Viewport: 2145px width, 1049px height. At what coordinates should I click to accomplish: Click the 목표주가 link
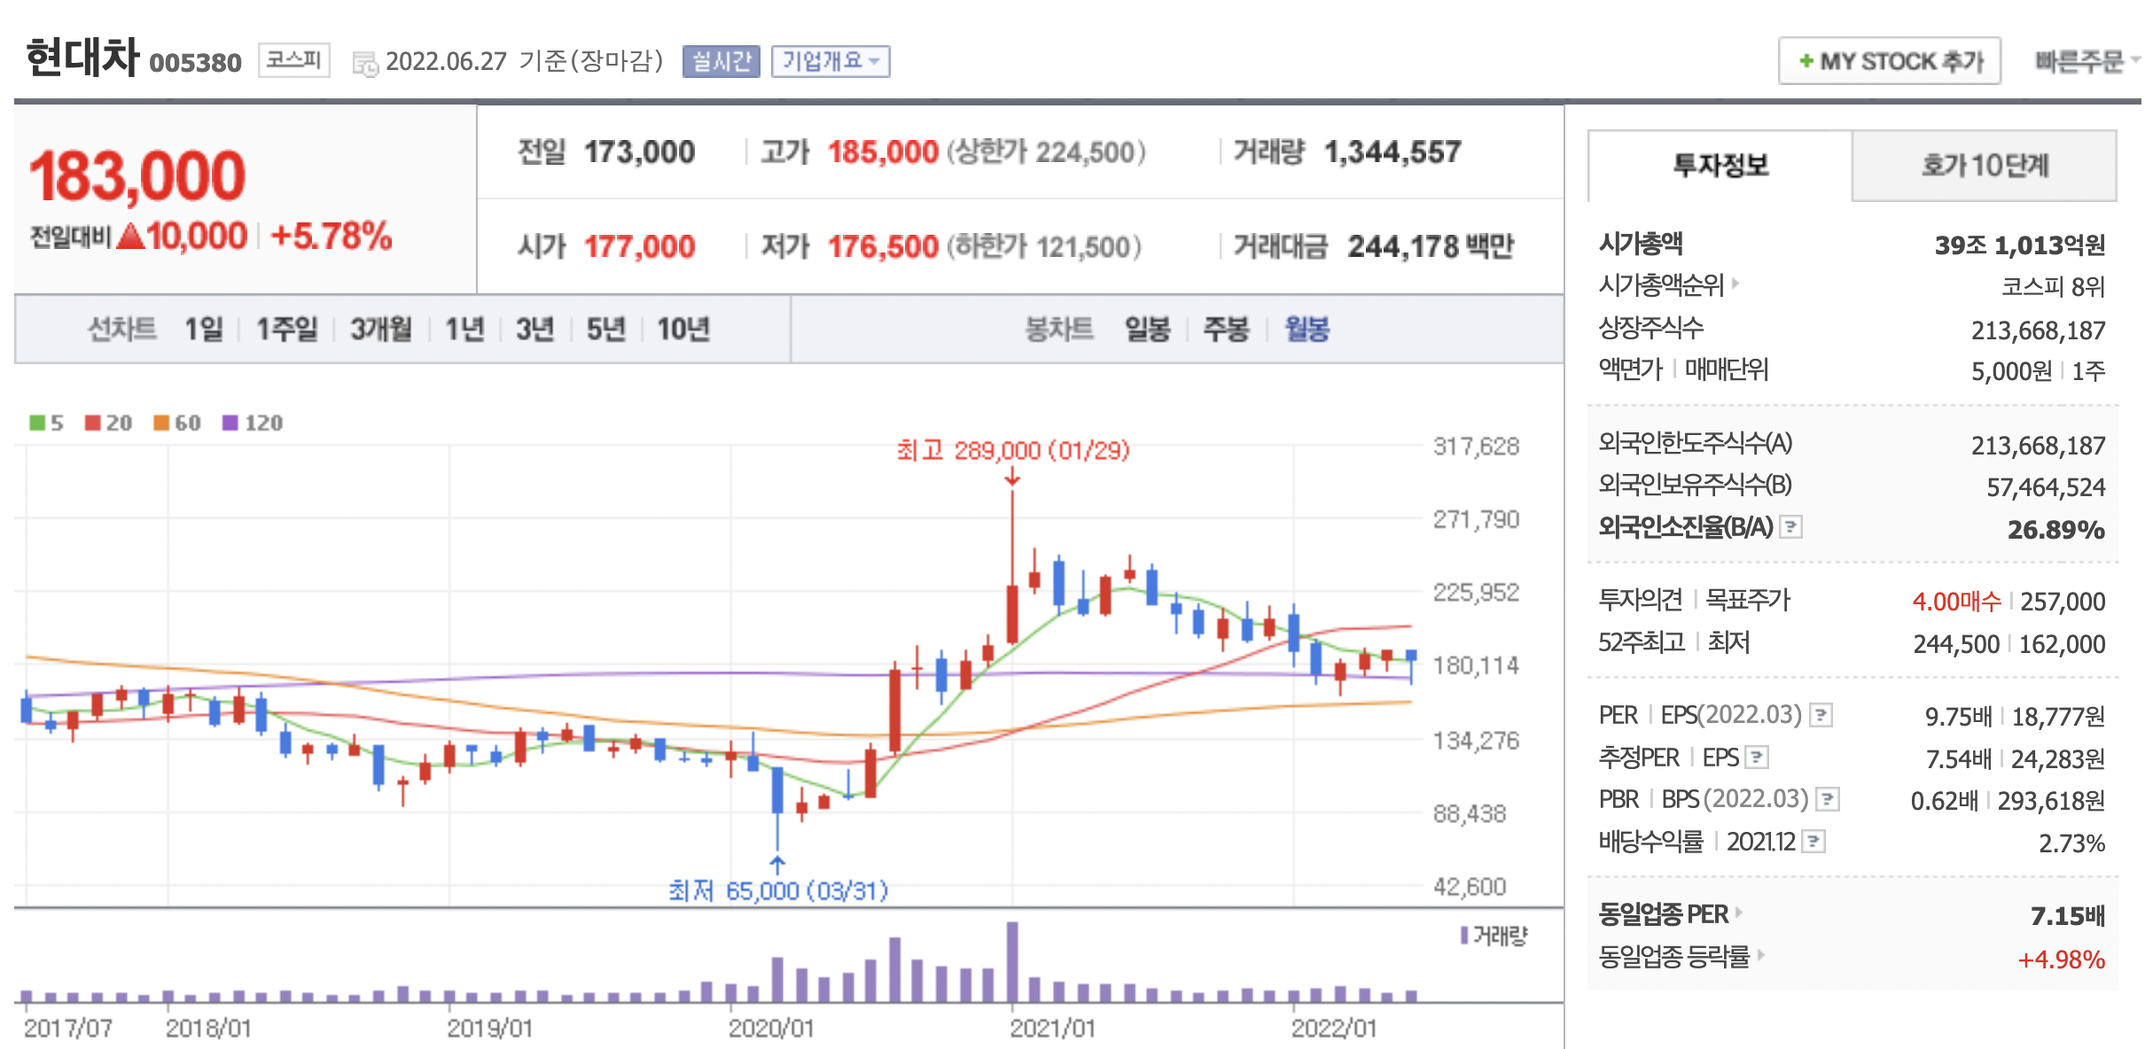(1748, 600)
